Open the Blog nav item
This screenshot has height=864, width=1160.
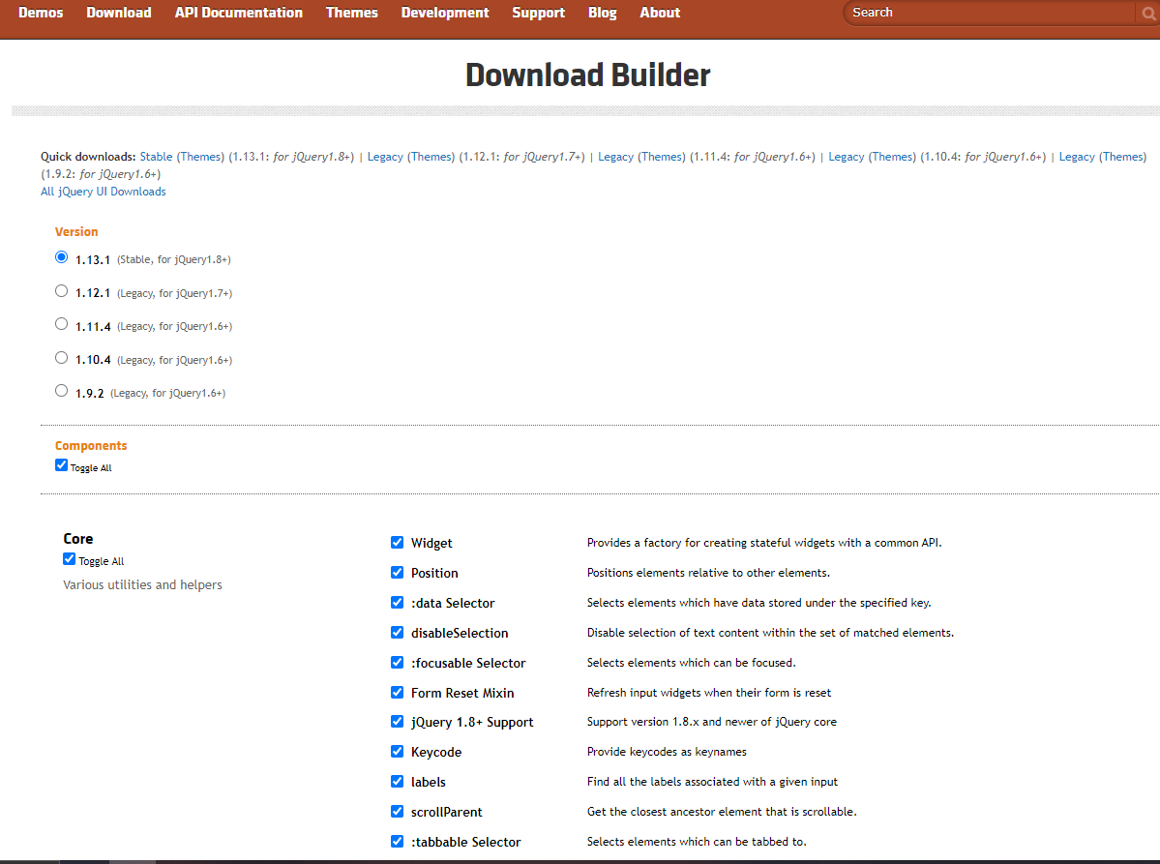tap(603, 13)
